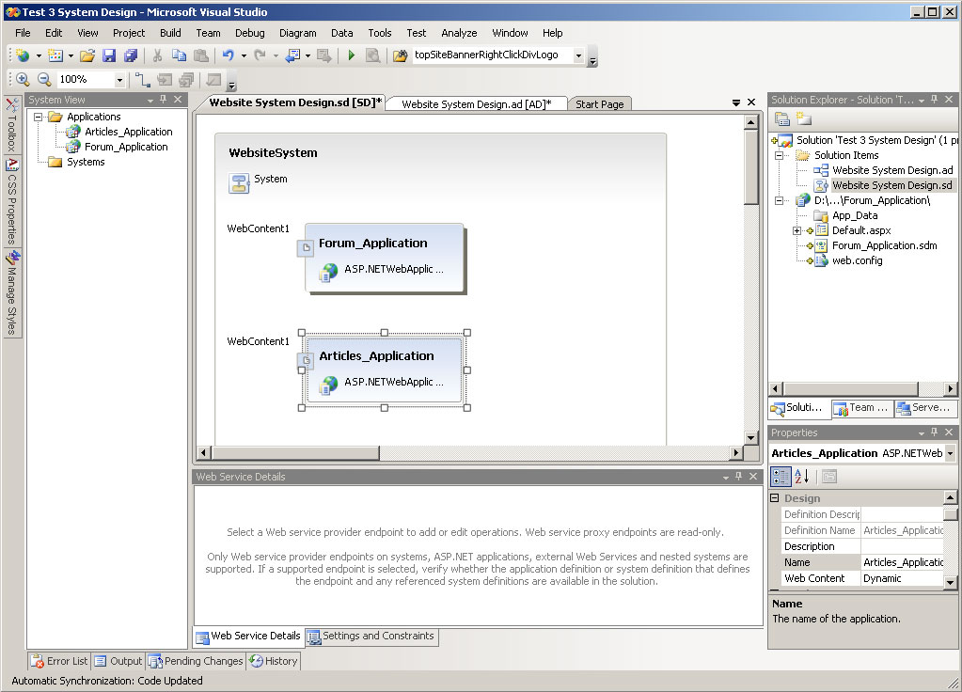Collapse the Solution Items node

point(779,155)
